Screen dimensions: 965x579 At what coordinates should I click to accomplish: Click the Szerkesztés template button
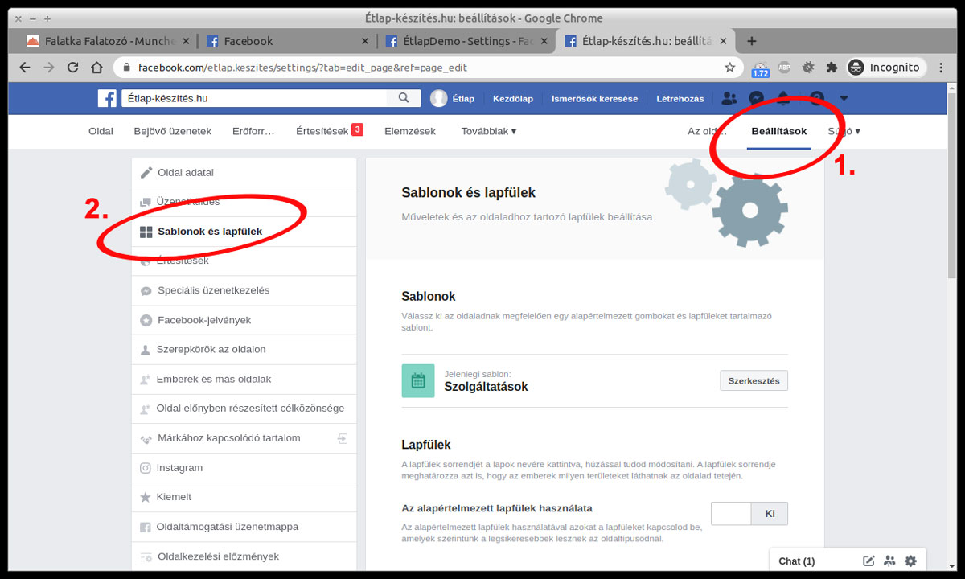(x=754, y=380)
